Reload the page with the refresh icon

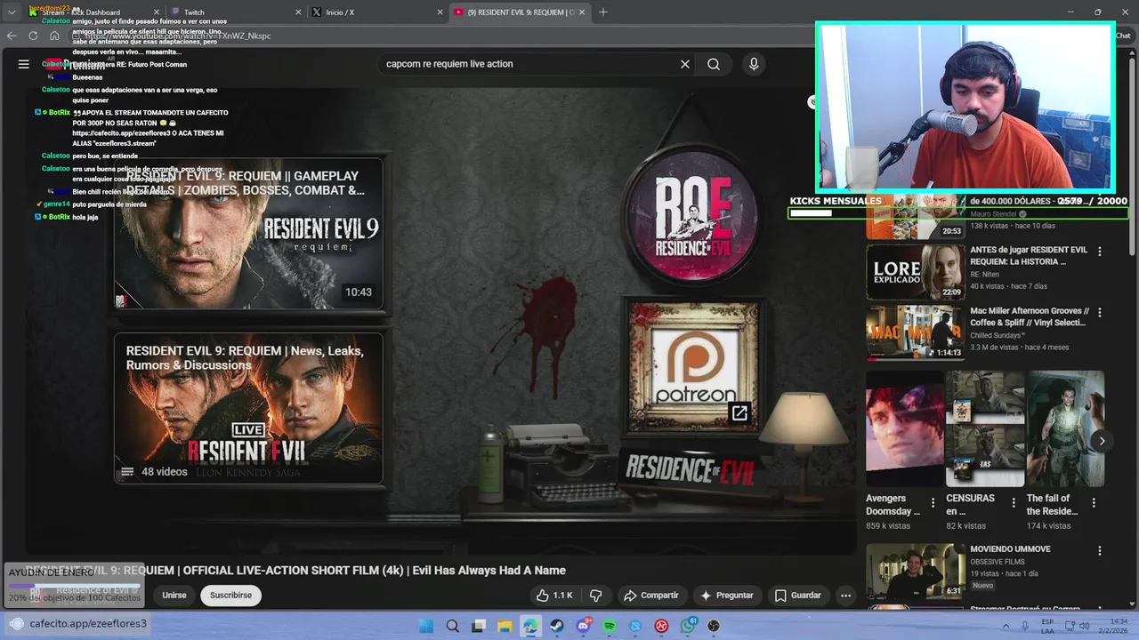click(33, 36)
